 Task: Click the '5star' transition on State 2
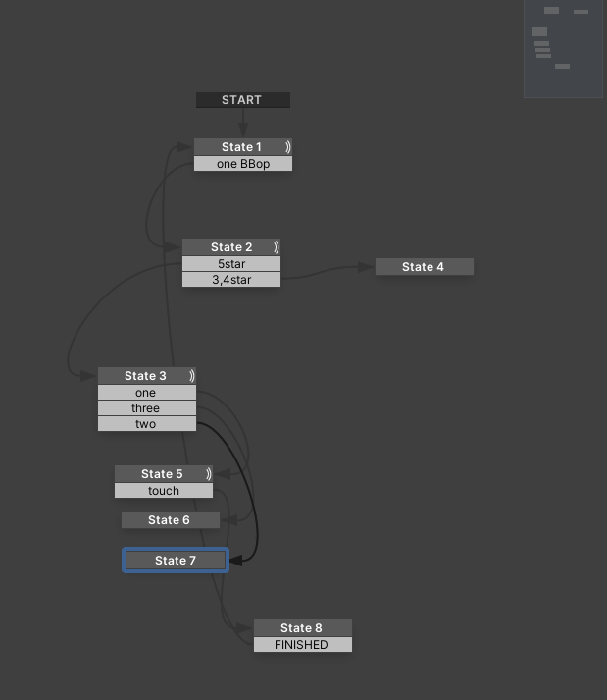click(231, 264)
